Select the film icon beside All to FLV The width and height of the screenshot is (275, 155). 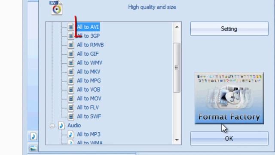(x=71, y=107)
